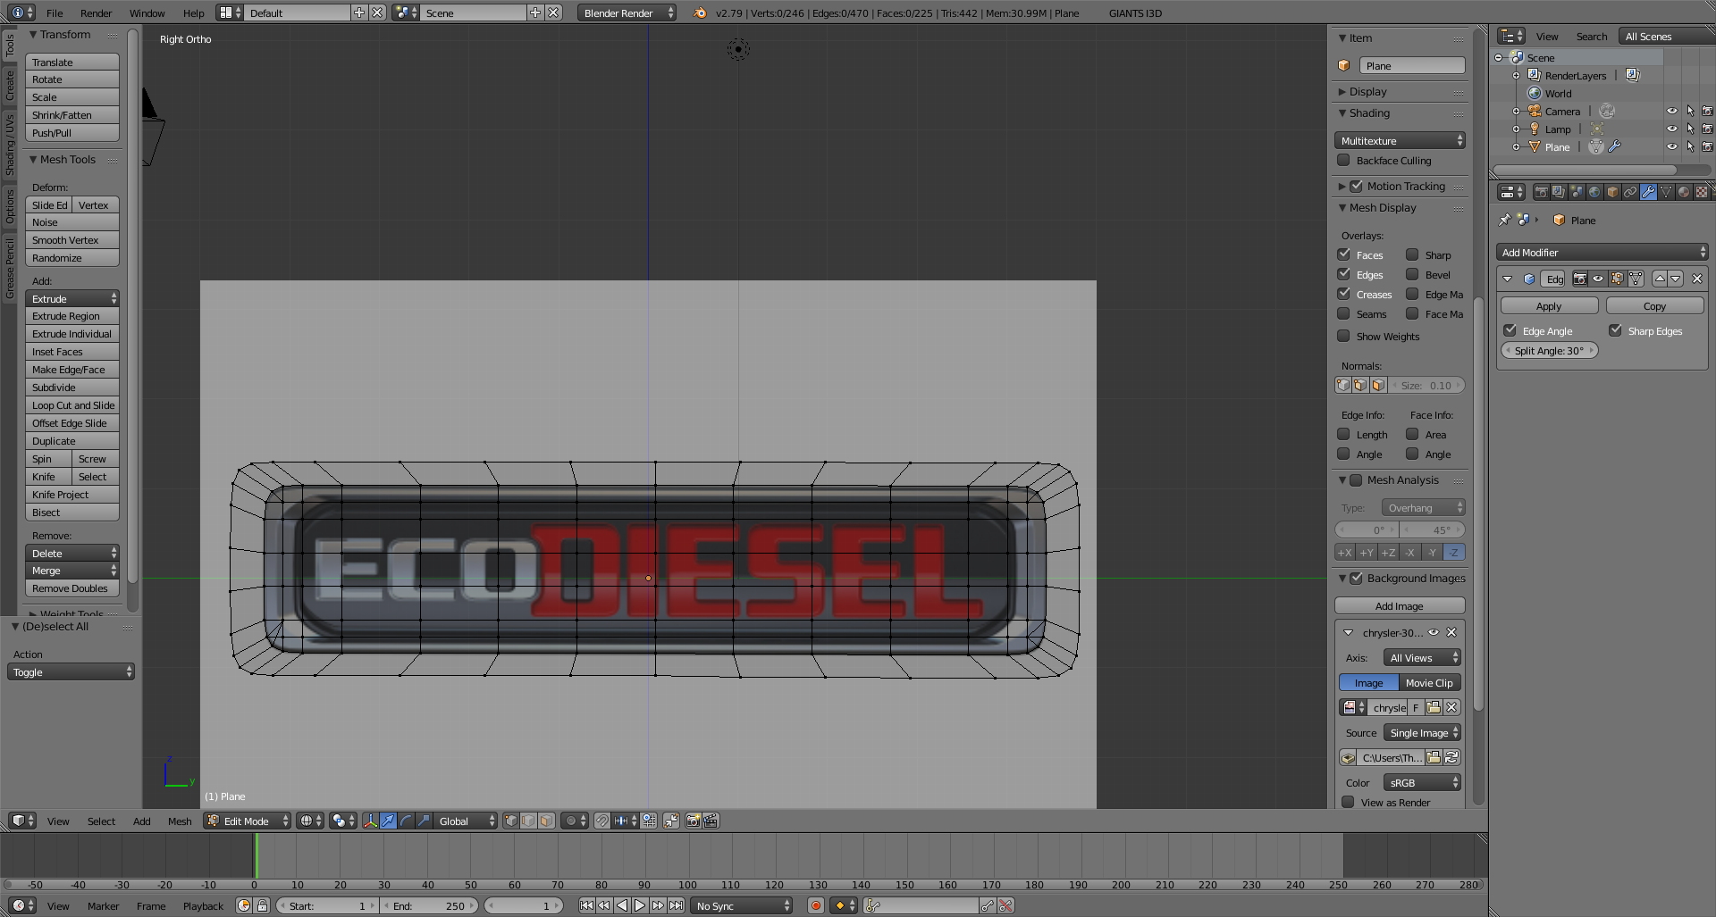Click the Add Image button
The width and height of the screenshot is (1716, 917).
pos(1400,605)
